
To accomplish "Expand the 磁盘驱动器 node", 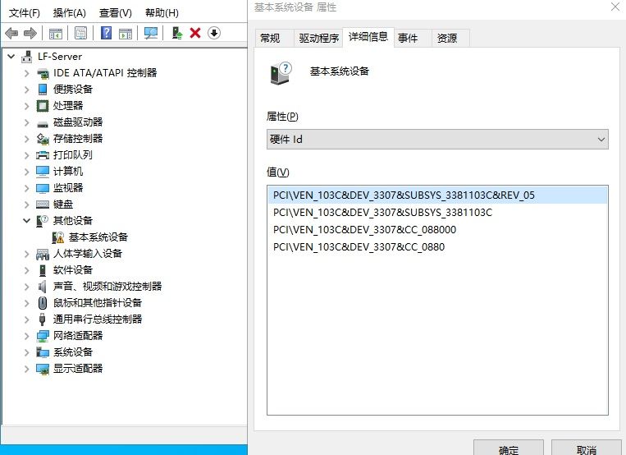I will (26, 122).
